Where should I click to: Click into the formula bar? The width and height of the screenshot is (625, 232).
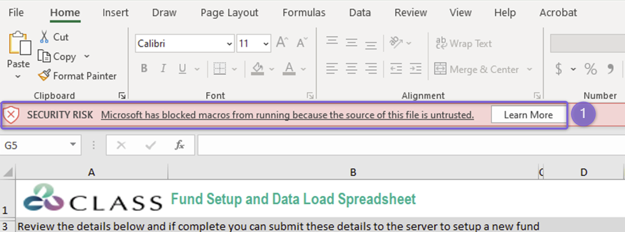point(411,145)
